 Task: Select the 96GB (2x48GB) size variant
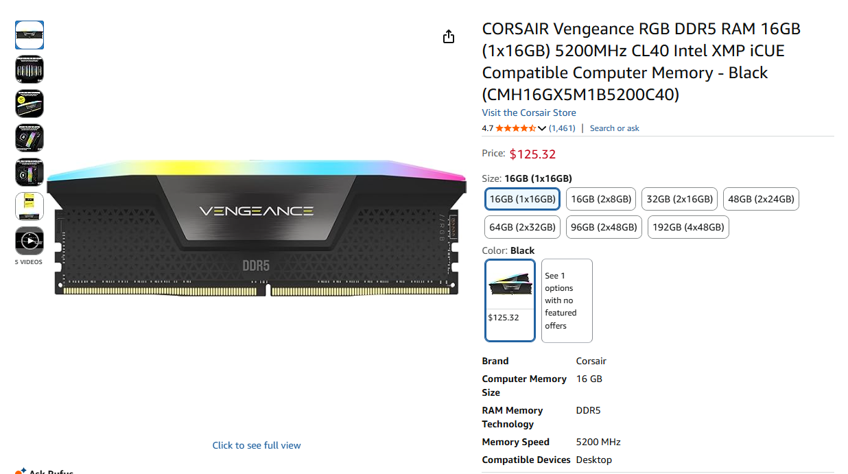pos(604,227)
